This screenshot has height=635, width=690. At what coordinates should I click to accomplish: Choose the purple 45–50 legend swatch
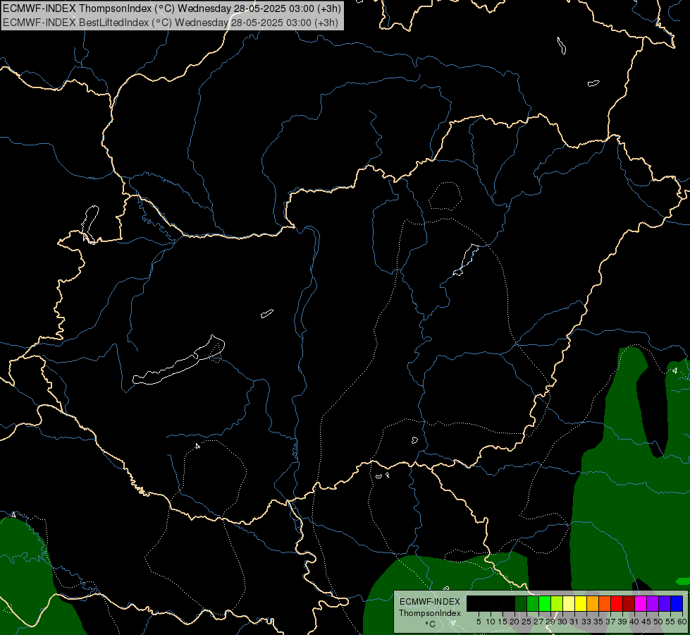tap(653, 603)
